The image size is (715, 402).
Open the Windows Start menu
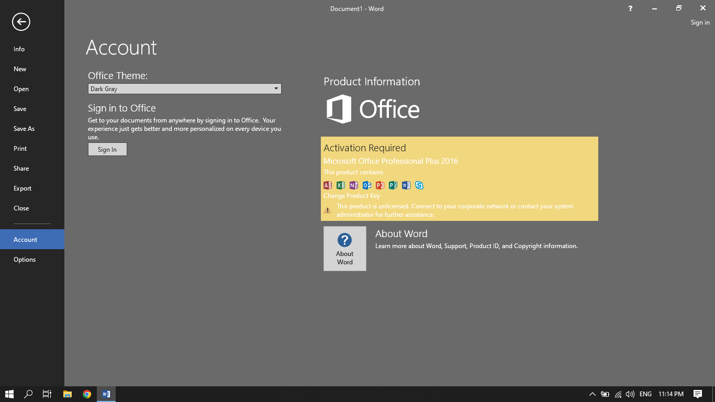[x=9, y=394]
